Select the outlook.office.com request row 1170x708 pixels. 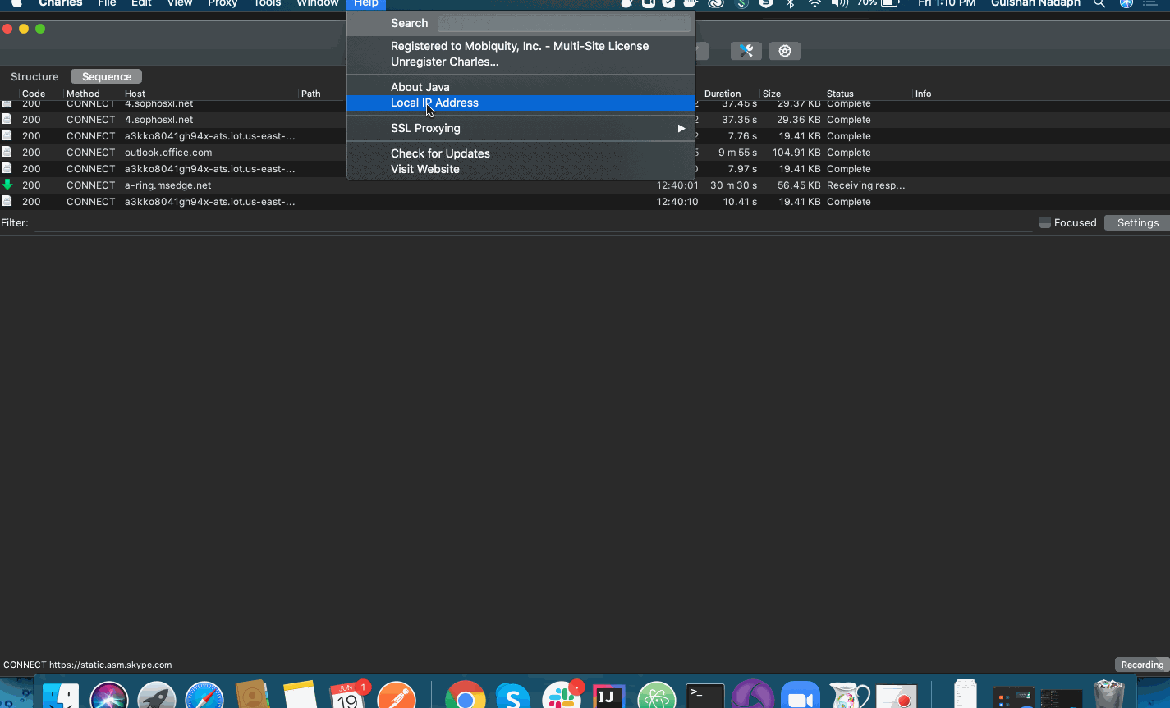585,153
